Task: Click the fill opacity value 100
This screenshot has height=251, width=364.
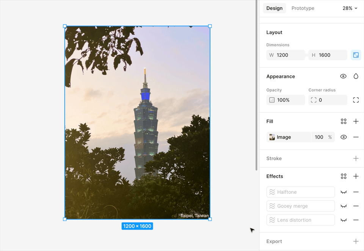Action: [319, 137]
